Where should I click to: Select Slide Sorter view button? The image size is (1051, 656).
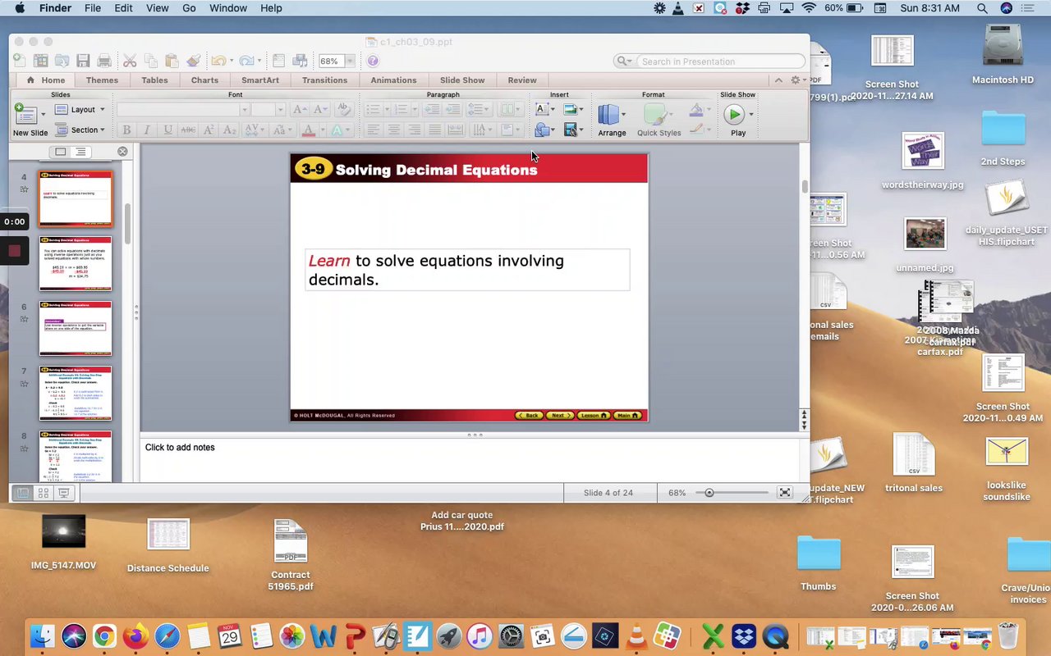(x=44, y=493)
